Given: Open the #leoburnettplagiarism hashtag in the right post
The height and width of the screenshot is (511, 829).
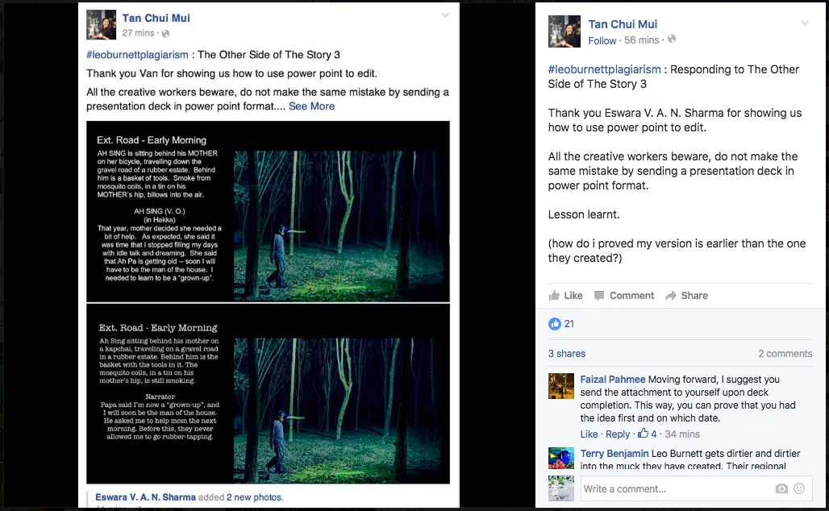Looking at the screenshot, I should [604, 69].
